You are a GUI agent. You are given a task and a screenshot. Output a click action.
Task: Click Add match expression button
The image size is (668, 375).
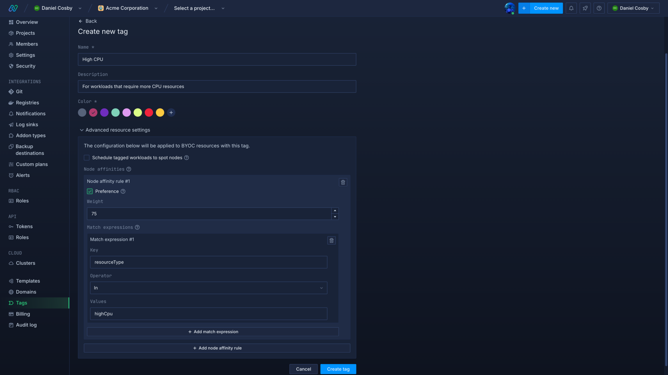[x=213, y=332]
